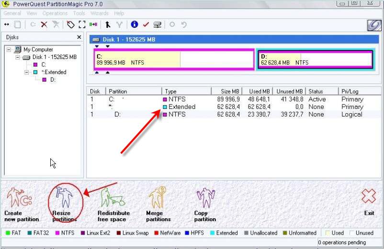The height and width of the screenshot is (249, 384).
Task: Launch the Redistribute free space wizard
Action: (x=113, y=204)
